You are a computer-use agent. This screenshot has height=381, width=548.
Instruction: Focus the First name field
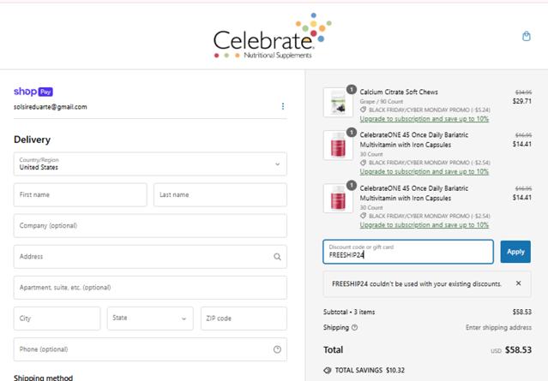click(x=81, y=194)
